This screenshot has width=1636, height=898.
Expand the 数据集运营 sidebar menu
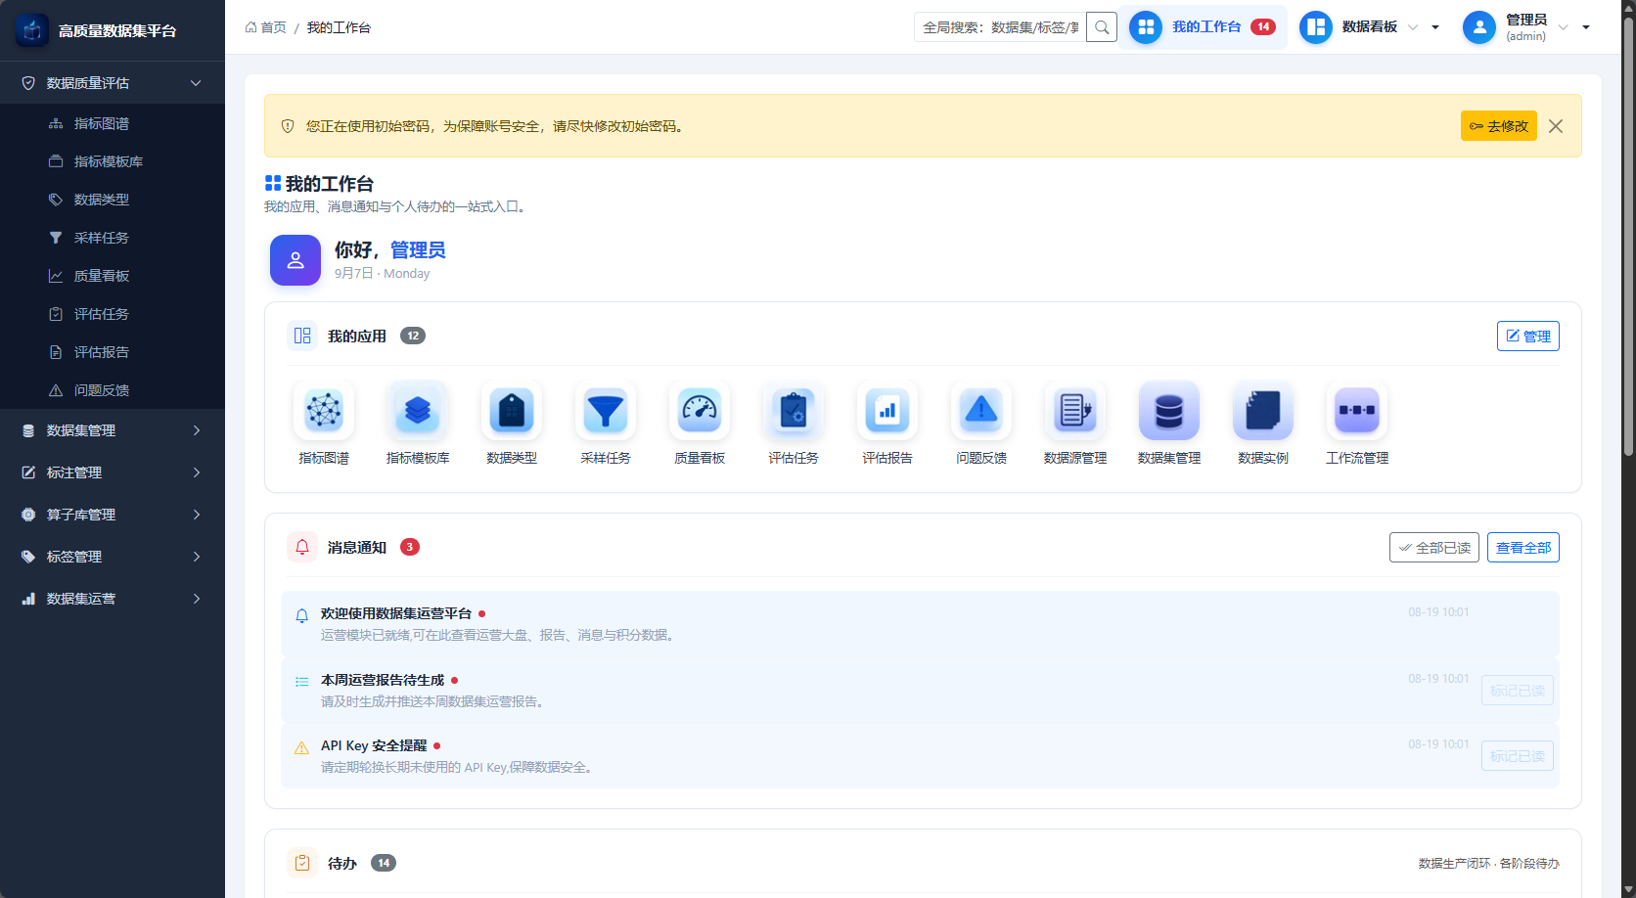(x=113, y=599)
